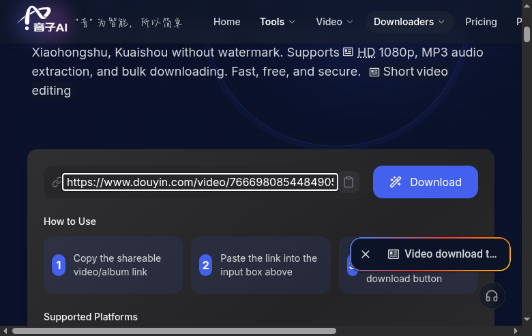Click the How to Use heading
Viewport: 532px width, 336px height.
coord(70,222)
